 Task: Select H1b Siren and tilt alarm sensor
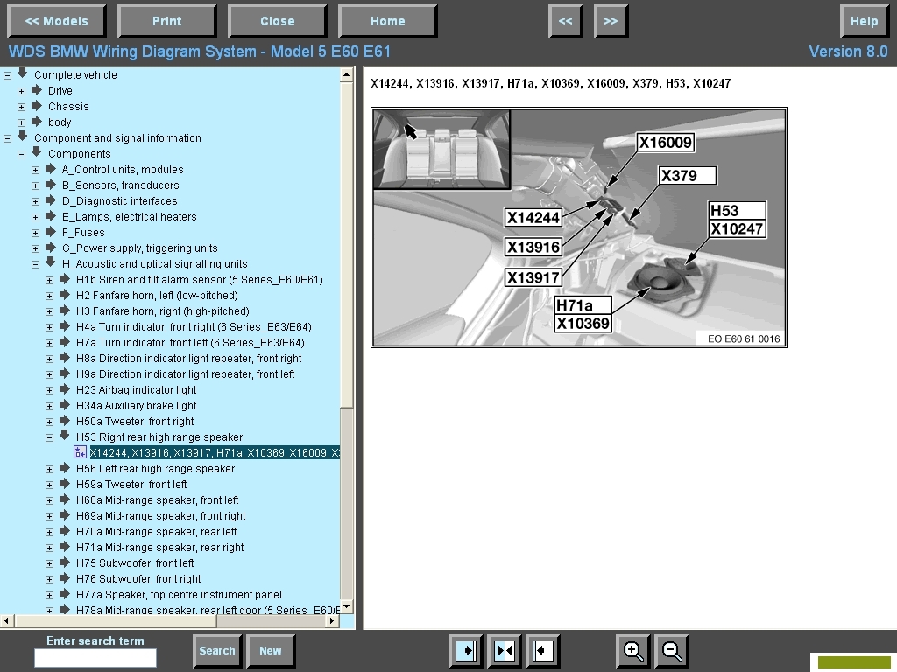199,280
